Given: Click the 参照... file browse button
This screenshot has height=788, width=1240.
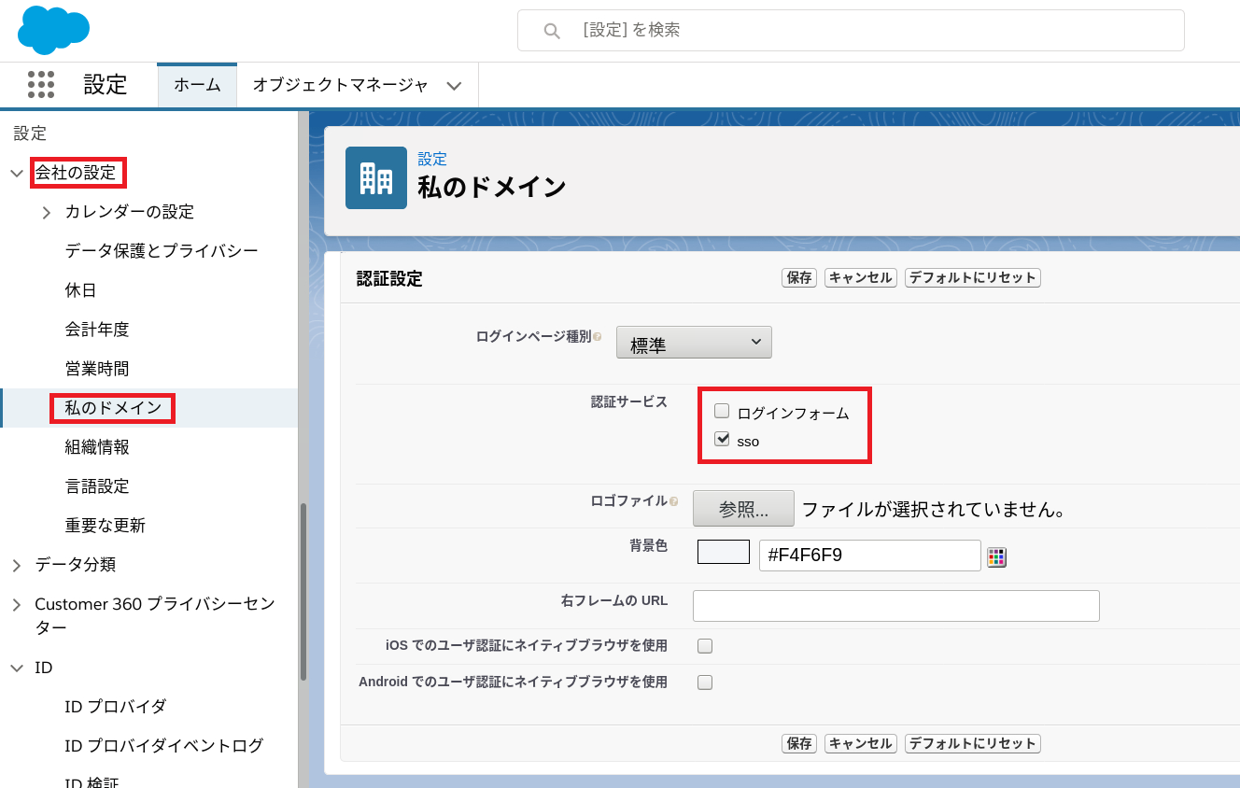Looking at the screenshot, I should pos(743,509).
